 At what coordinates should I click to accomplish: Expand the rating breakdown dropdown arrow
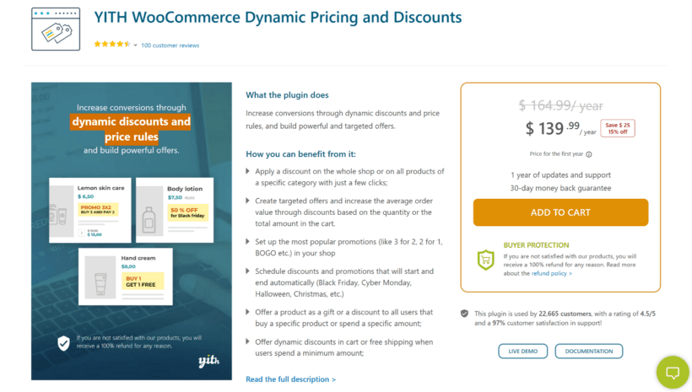tap(136, 45)
